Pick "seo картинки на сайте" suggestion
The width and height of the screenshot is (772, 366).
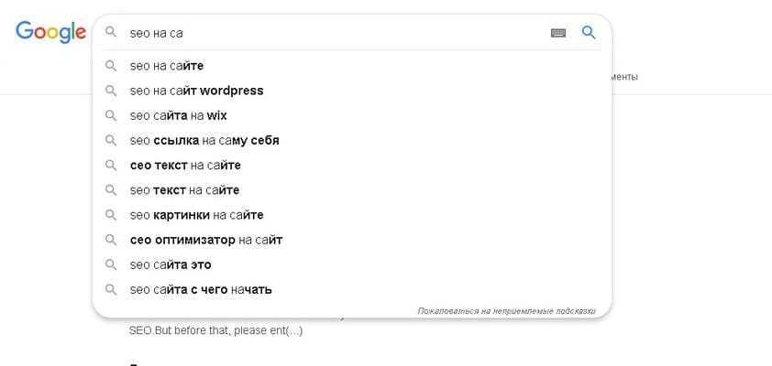196,215
